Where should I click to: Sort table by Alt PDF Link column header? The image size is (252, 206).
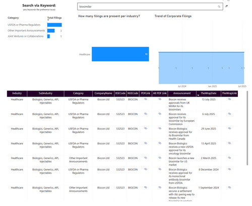click(x=160, y=93)
